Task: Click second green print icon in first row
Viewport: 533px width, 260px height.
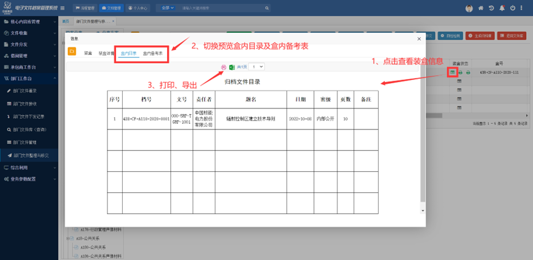Action: point(468,73)
